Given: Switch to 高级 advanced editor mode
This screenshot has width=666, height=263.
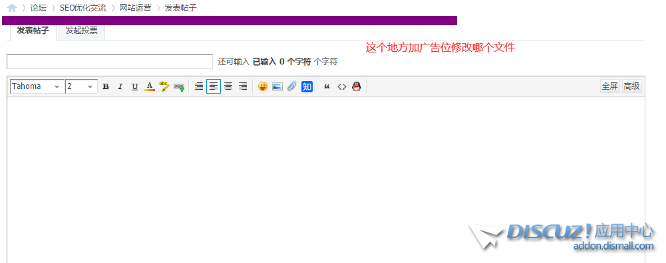Looking at the screenshot, I should pos(632,86).
